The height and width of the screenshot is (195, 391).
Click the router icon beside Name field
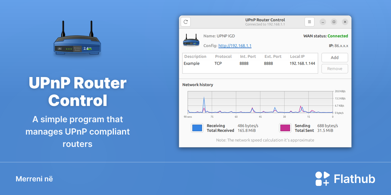[x=191, y=40]
